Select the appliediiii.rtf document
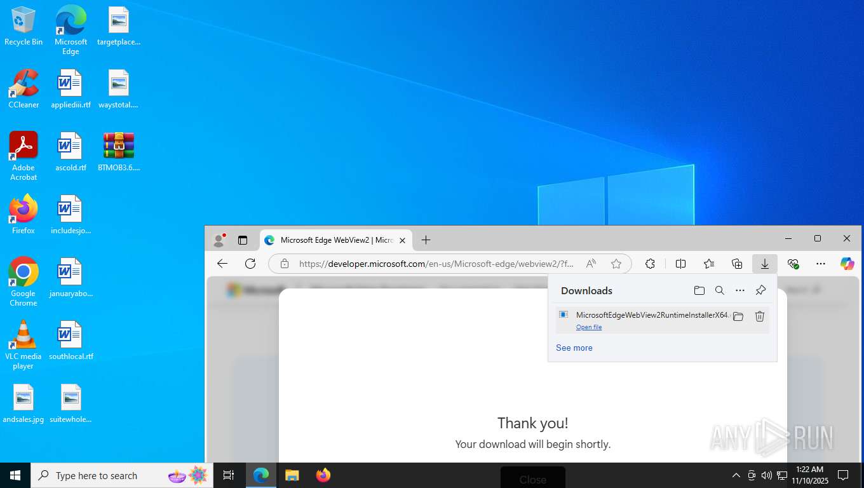This screenshot has width=864, height=488. tap(71, 89)
